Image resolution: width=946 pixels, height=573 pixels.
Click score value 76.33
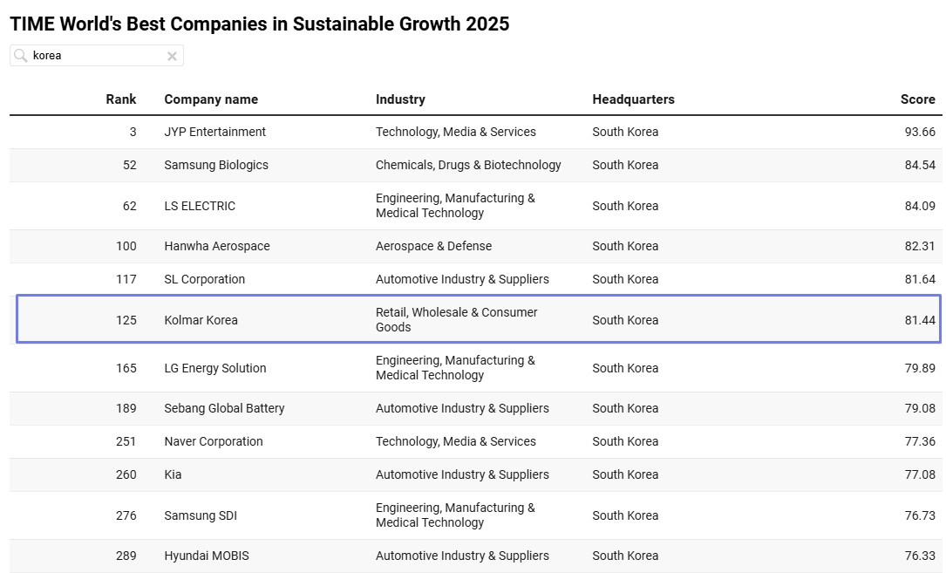click(x=920, y=556)
